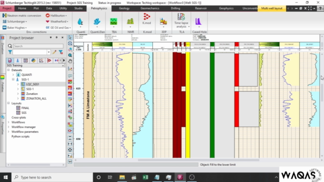Expand the ZONATION_ALL dataset
The height and width of the screenshot is (182, 324).
pyautogui.click(x=18, y=99)
